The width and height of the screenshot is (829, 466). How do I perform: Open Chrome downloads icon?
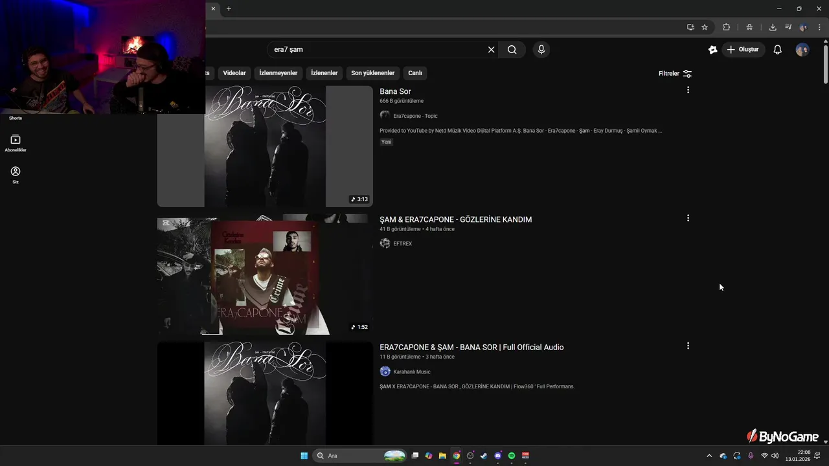(x=773, y=27)
